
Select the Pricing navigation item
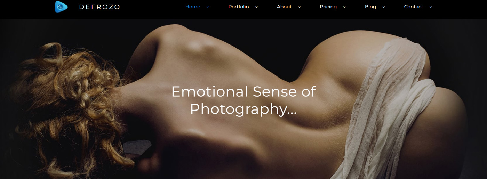[328, 7]
